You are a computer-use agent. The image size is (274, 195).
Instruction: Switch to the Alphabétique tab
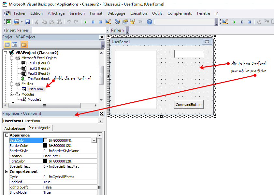coord(14,128)
